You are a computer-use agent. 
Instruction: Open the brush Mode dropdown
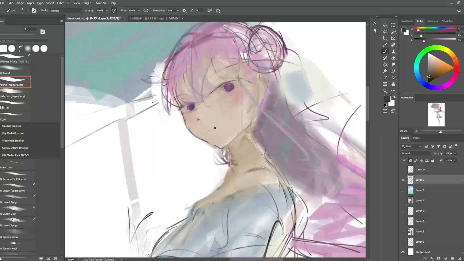click(66, 11)
